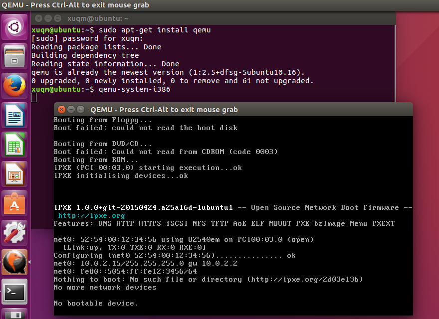Click 'Booting from DVD/CD...' line

point(103,144)
